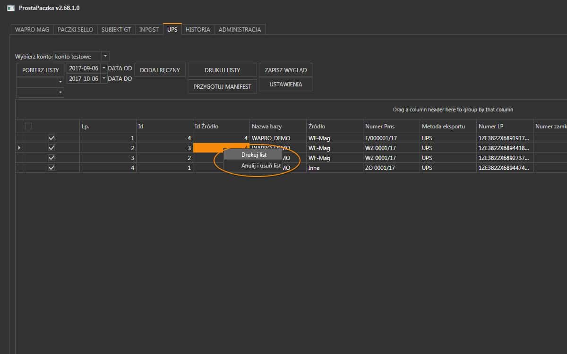This screenshot has width=567, height=354.
Task: Sort by the Metoda eksportu column header
Action: (x=448, y=126)
